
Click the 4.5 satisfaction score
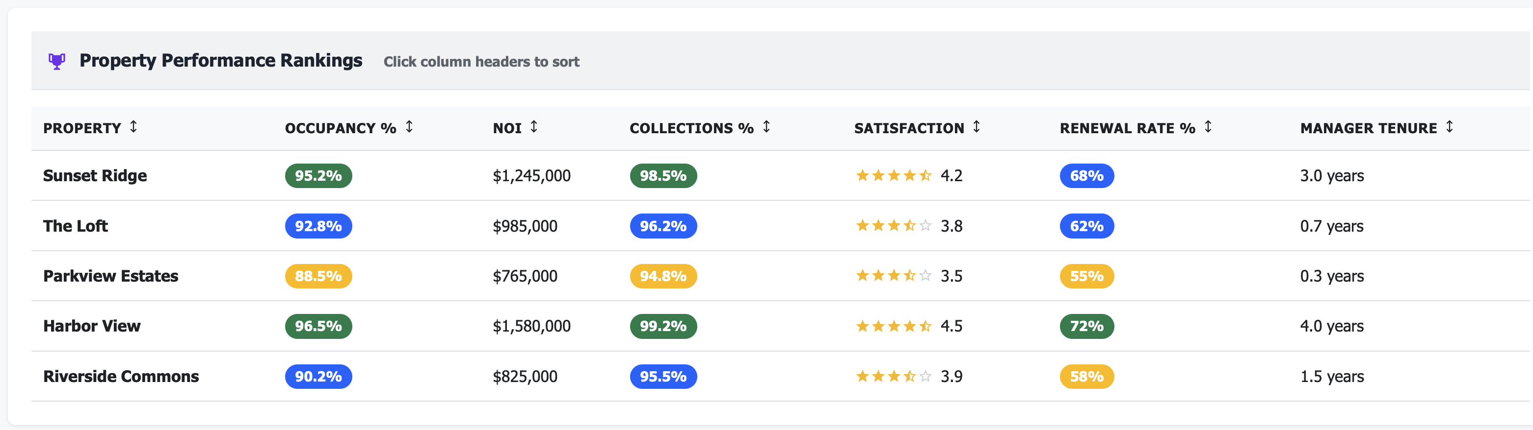point(952,326)
